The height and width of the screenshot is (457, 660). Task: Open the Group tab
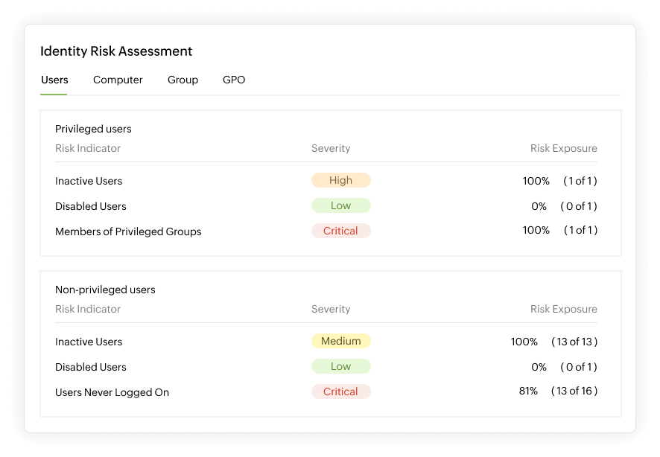[x=183, y=80]
